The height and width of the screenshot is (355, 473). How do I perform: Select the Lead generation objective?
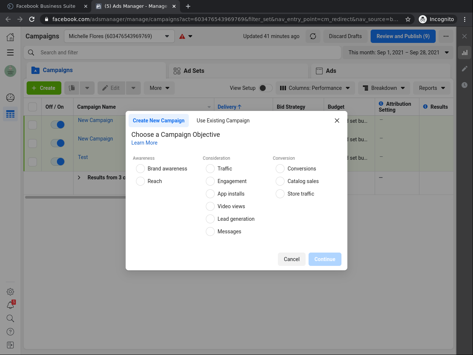tap(210, 219)
